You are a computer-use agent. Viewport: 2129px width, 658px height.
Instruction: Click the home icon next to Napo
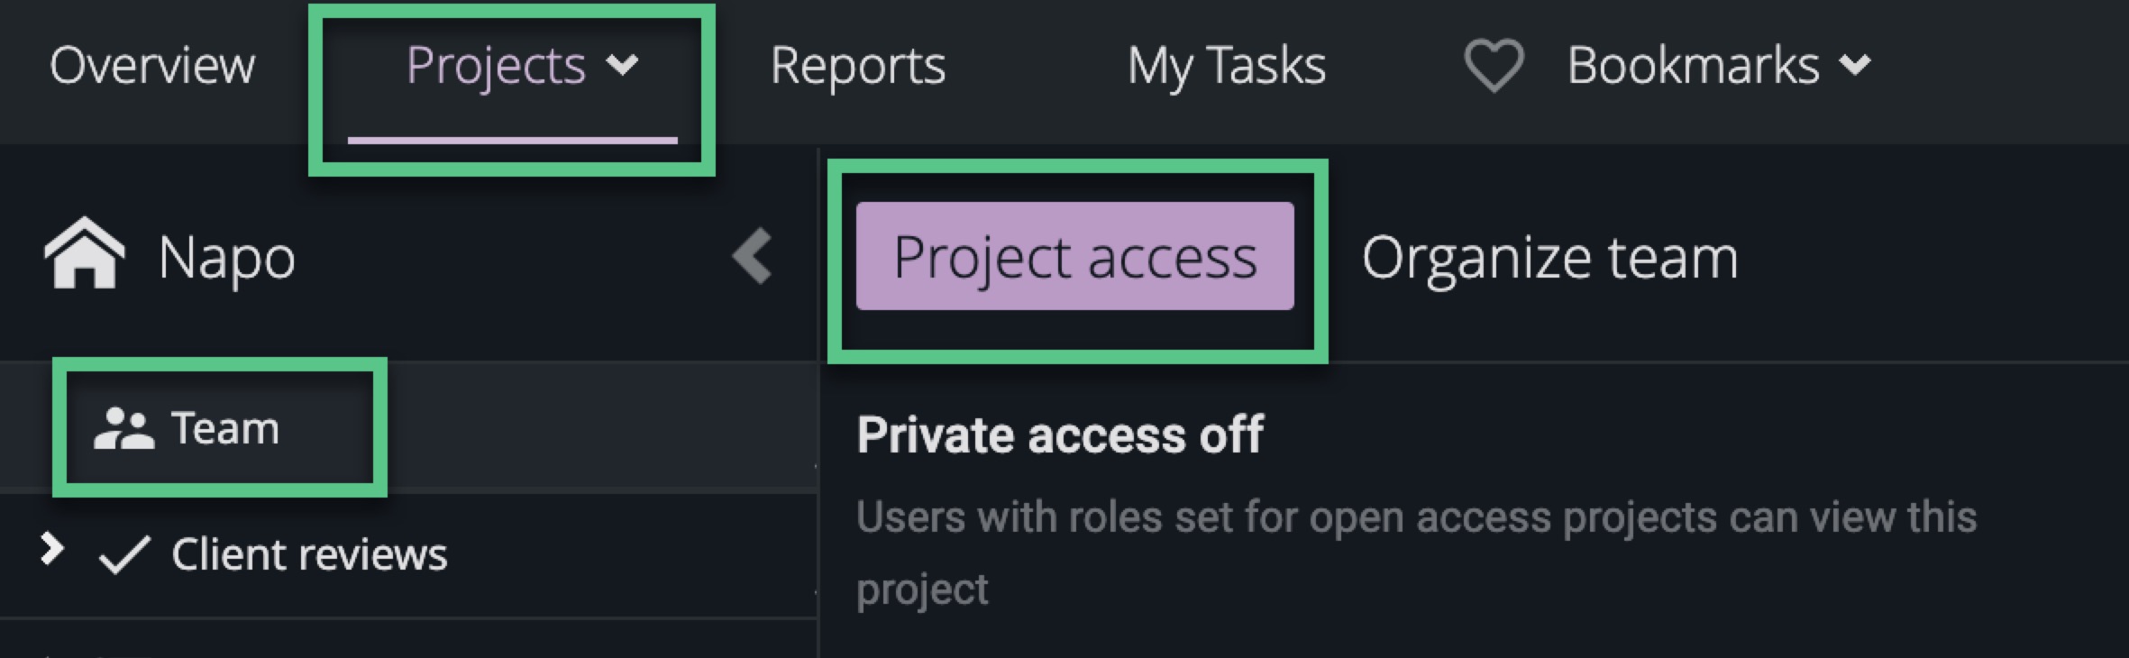tap(84, 253)
